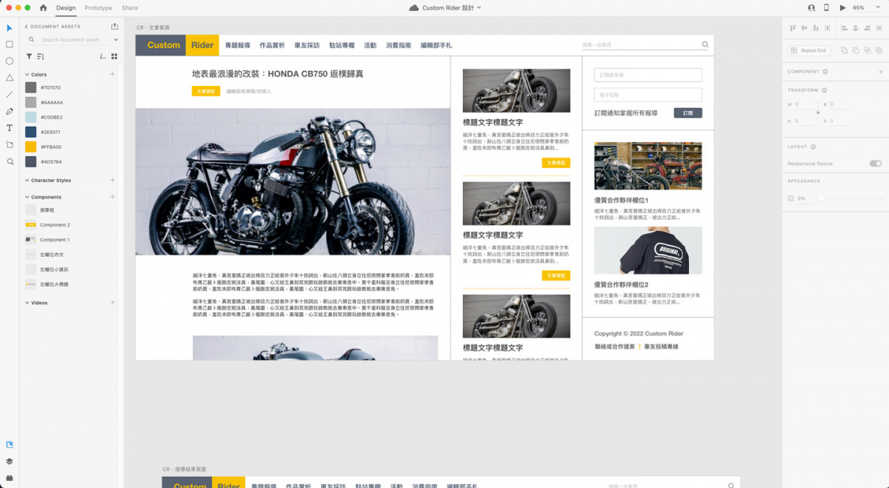Viewport: 889px width, 488px height.
Task: Click the device preview phone icon
Action: click(827, 7)
